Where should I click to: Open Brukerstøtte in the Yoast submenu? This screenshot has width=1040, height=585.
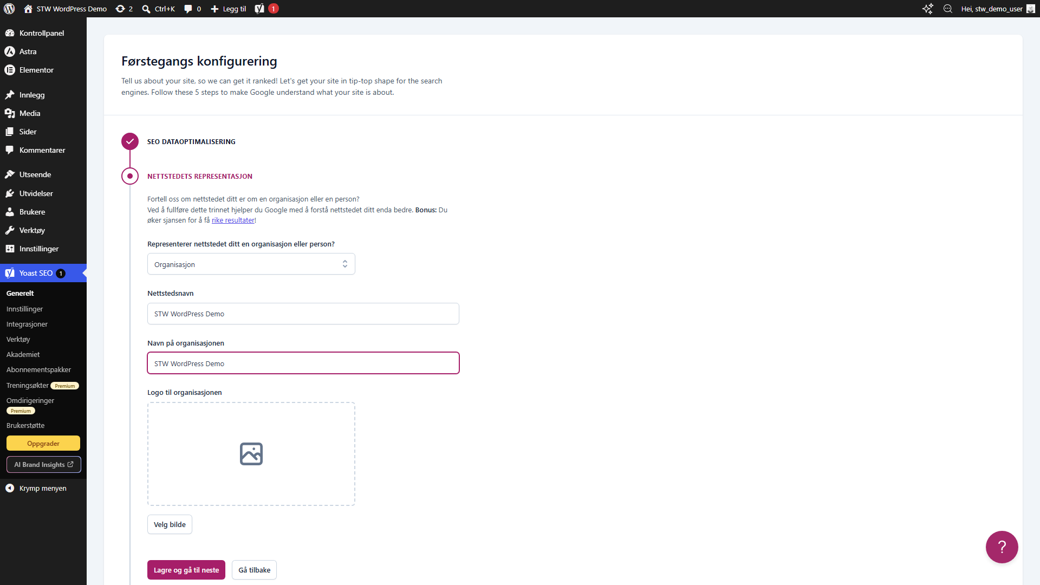[25, 425]
